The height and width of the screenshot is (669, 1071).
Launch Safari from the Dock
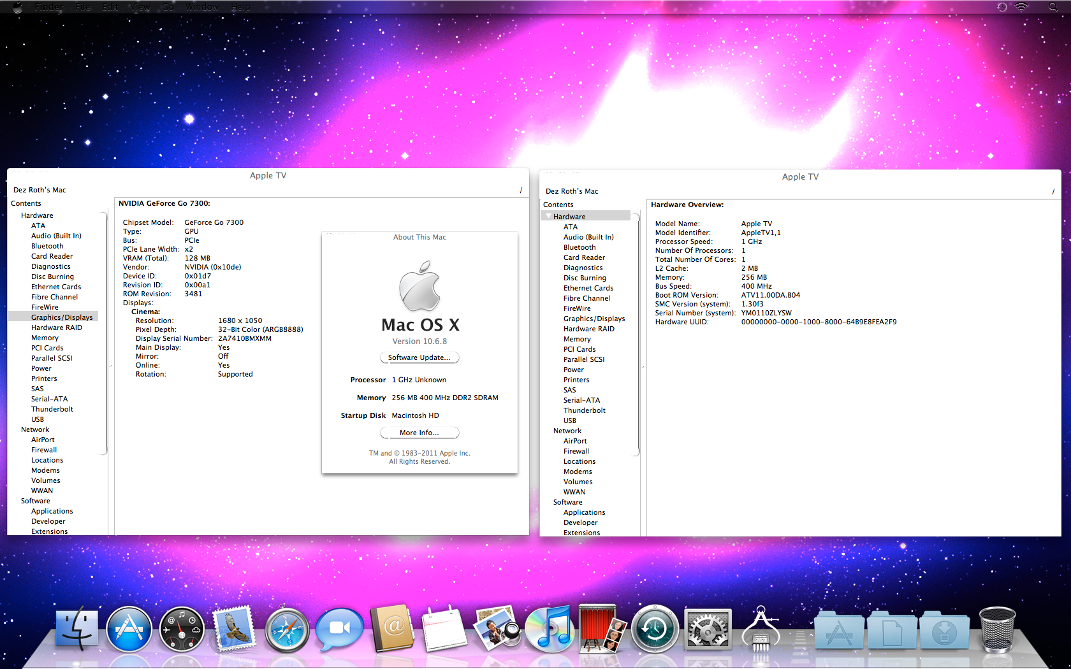click(x=287, y=629)
